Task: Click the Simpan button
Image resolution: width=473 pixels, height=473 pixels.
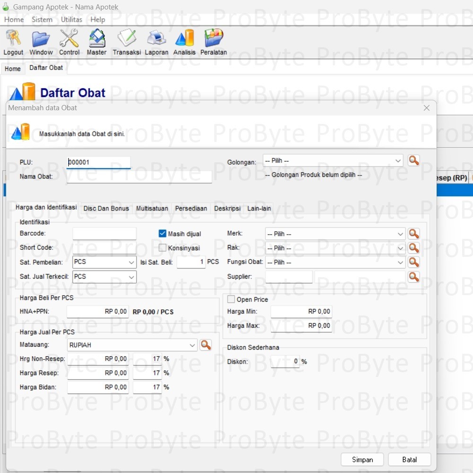Action: pyautogui.click(x=362, y=460)
